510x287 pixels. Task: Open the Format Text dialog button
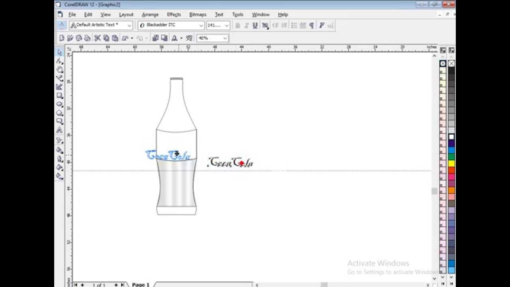pyautogui.click(x=322, y=26)
